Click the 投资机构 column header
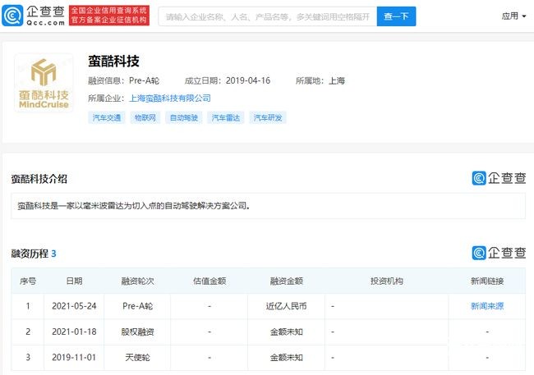The height and width of the screenshot is (375, 534). 386,281
